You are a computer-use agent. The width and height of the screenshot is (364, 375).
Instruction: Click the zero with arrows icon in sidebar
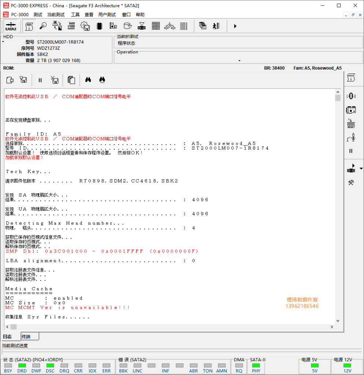351,96
